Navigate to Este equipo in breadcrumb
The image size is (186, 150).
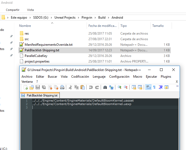click(19, 18)
